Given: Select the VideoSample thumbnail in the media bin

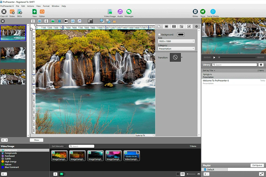Looking at the screenshot, I should (x=132, y=155).
